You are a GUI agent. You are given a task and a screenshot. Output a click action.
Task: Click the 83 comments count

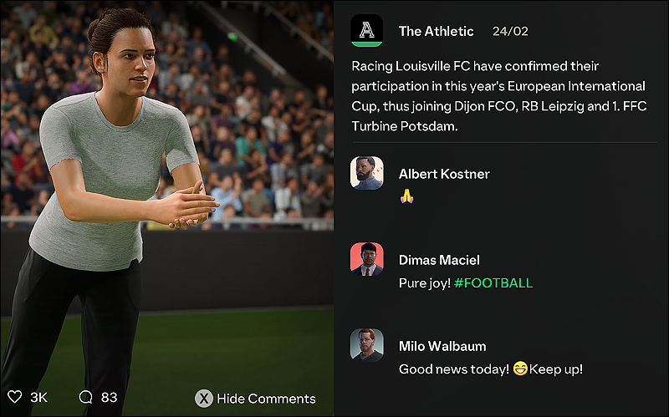click(110, 398)
